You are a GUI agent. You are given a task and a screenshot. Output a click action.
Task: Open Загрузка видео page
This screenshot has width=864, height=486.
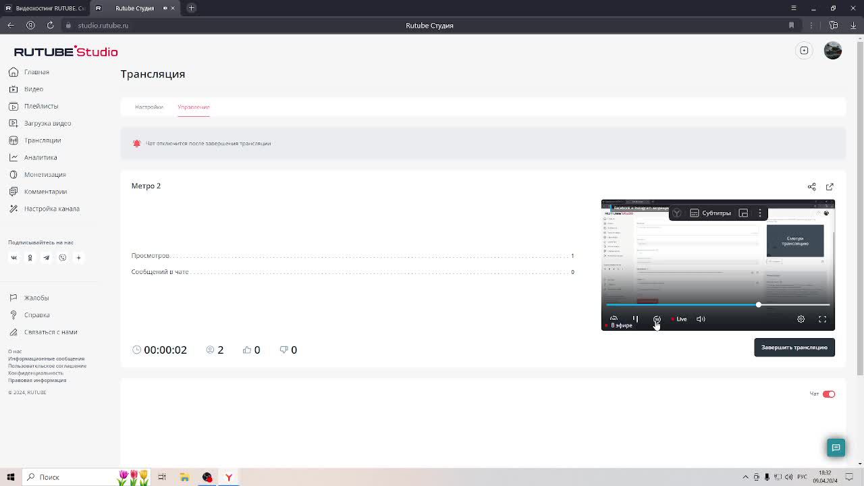coord(40,123)
